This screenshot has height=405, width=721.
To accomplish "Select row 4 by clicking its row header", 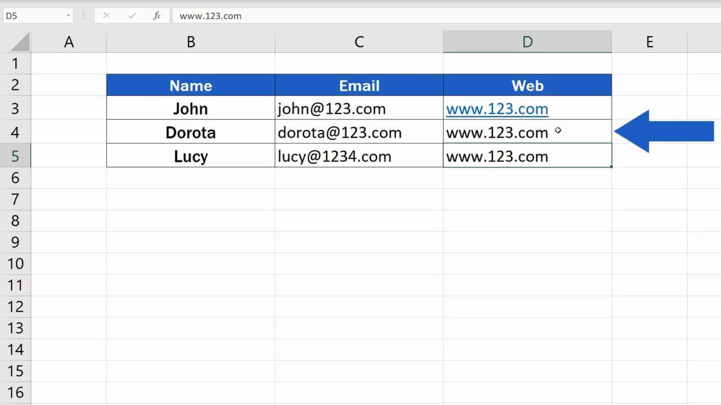I will point(15,132).
